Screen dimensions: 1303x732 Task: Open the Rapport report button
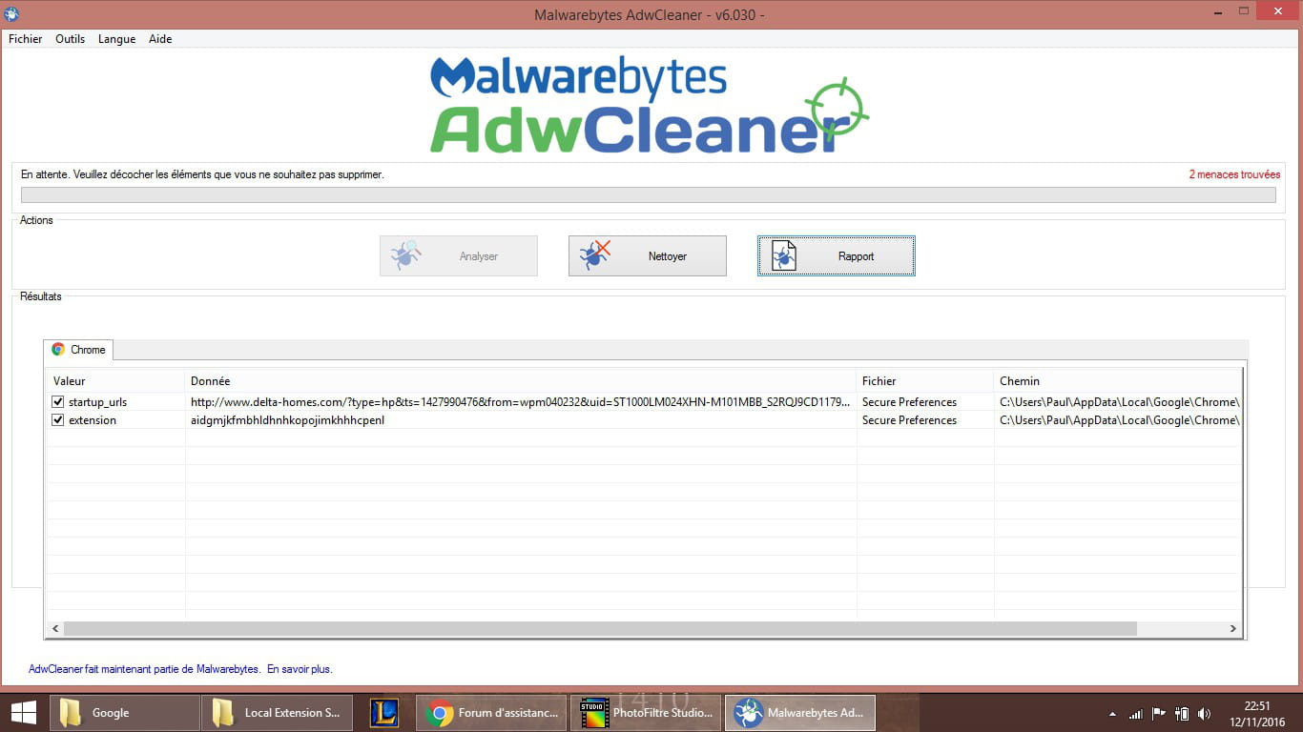pos(837,256)
